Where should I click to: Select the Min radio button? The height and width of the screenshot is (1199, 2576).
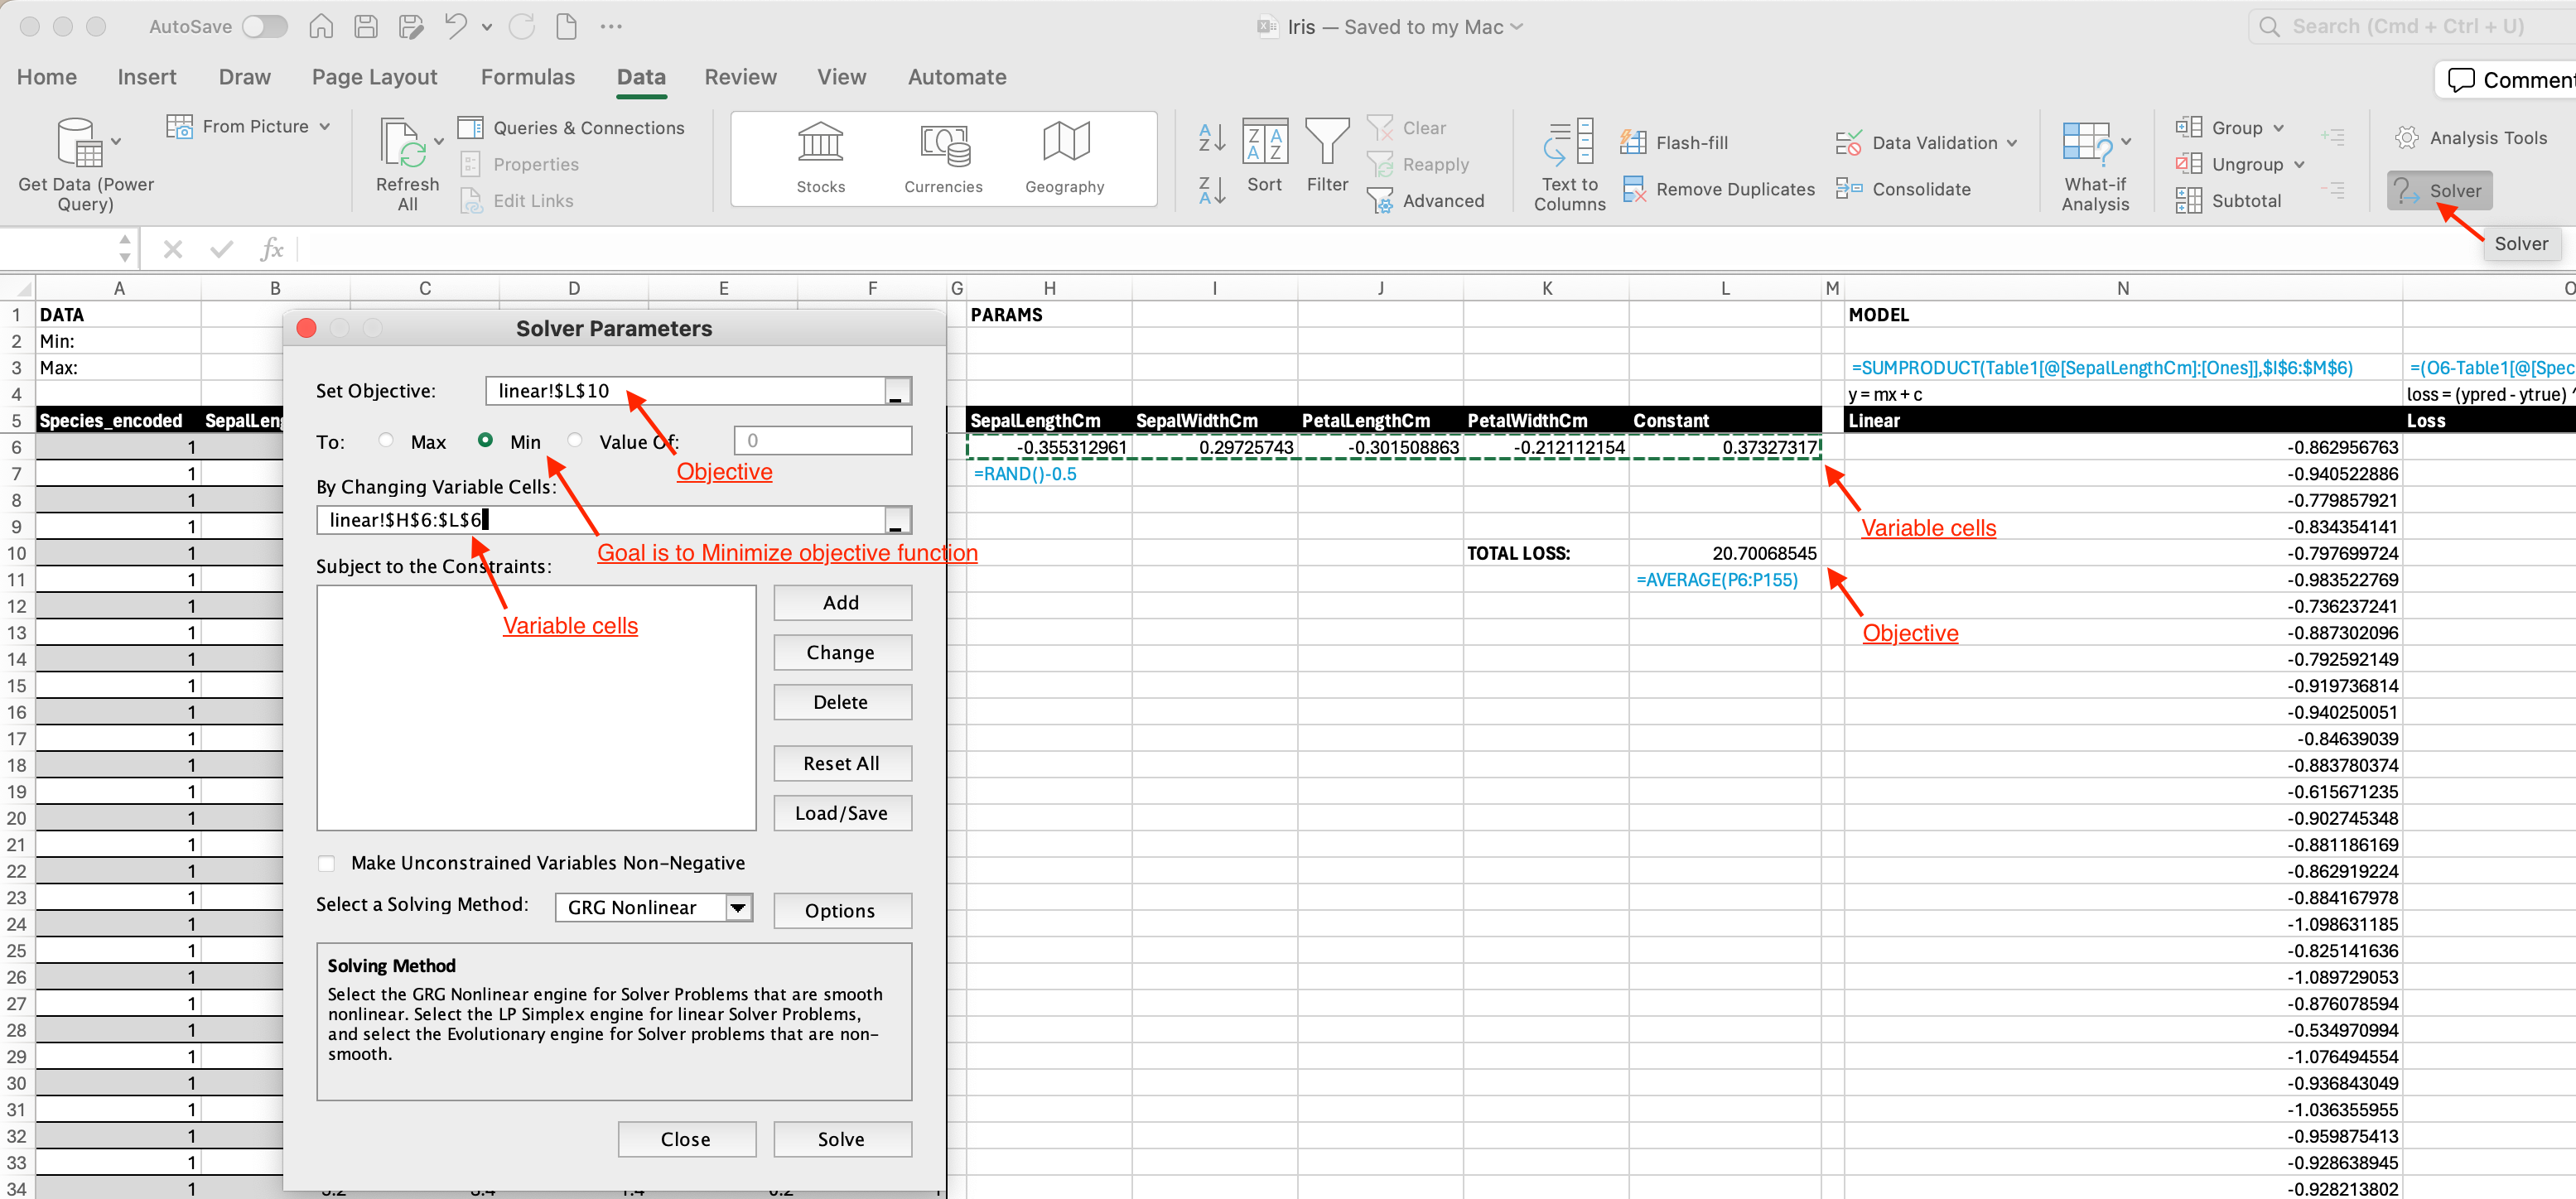point(485,440)
